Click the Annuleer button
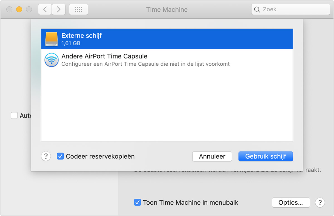The height and width of the screenshot is (216, 334). coord(212,156)
